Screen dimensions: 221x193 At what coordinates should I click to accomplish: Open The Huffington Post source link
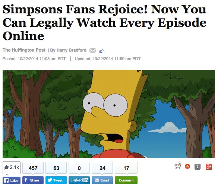tap(24, 50)
